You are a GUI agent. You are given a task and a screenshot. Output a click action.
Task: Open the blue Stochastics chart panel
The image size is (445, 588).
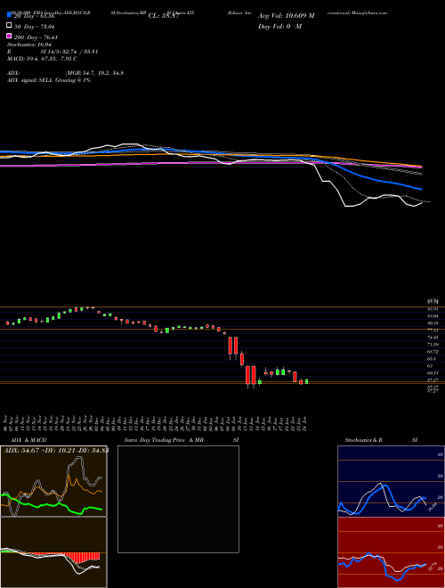(x=391, y=481)
